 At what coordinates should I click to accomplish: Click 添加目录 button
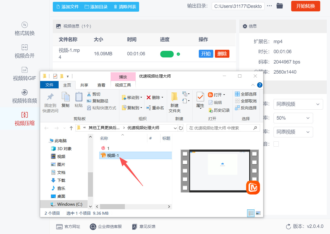96,7
